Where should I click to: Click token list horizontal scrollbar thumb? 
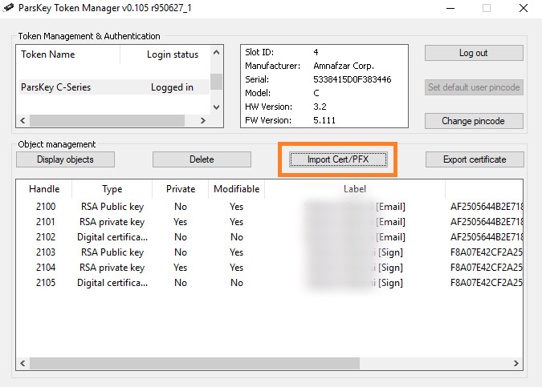click(x=107, y=120)
